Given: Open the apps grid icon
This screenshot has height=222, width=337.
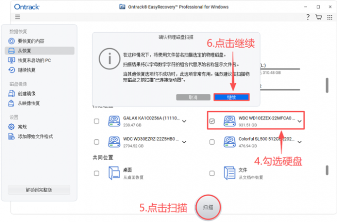Looking at the screenshot, I should pyautogui.click(x=330, y=17).
